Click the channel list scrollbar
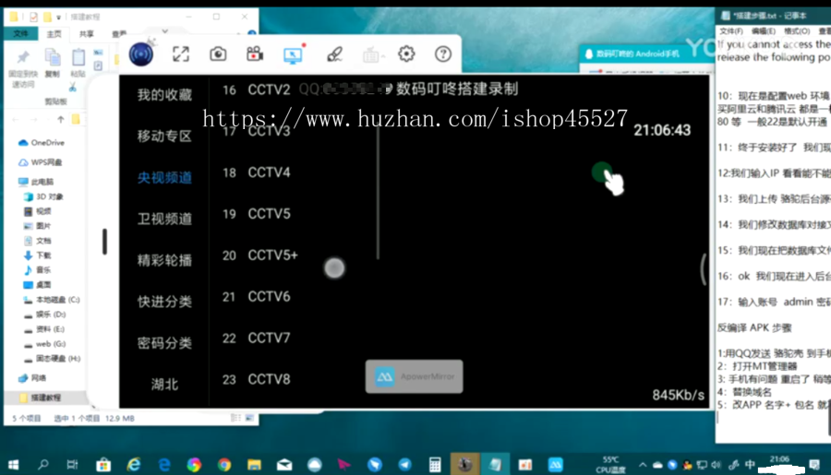The width and height of the screenshot is (831, 475). pos(378,194)
